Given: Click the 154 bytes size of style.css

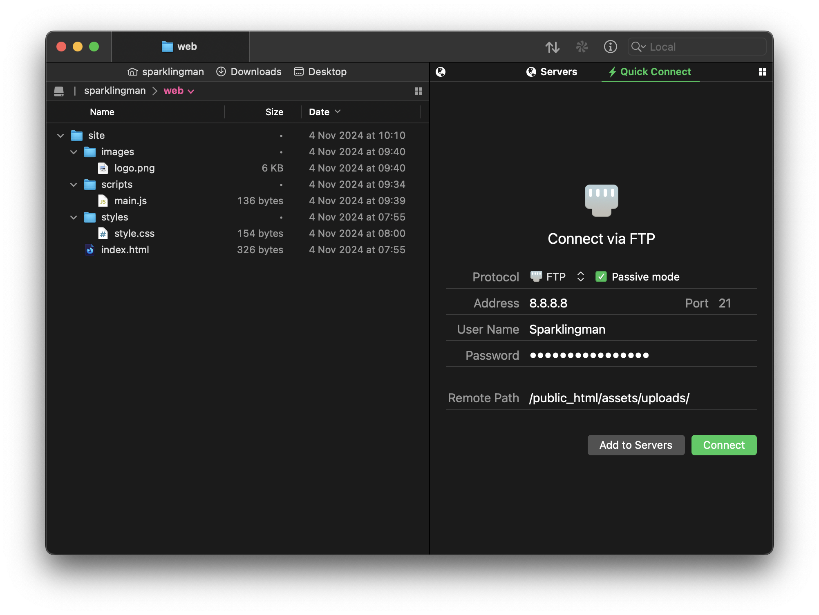Looking at the screenshot, I should [260, 234].
